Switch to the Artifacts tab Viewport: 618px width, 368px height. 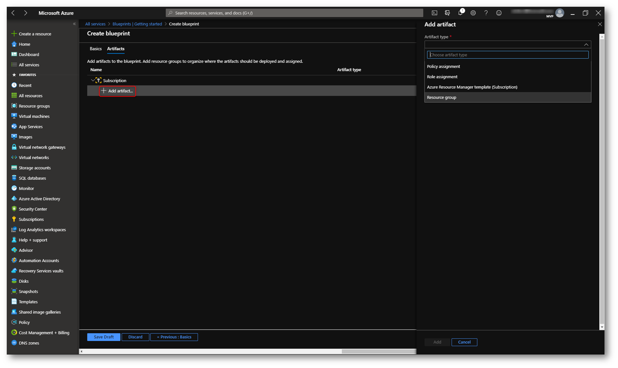pyautogui.click(x=115, y=49)
